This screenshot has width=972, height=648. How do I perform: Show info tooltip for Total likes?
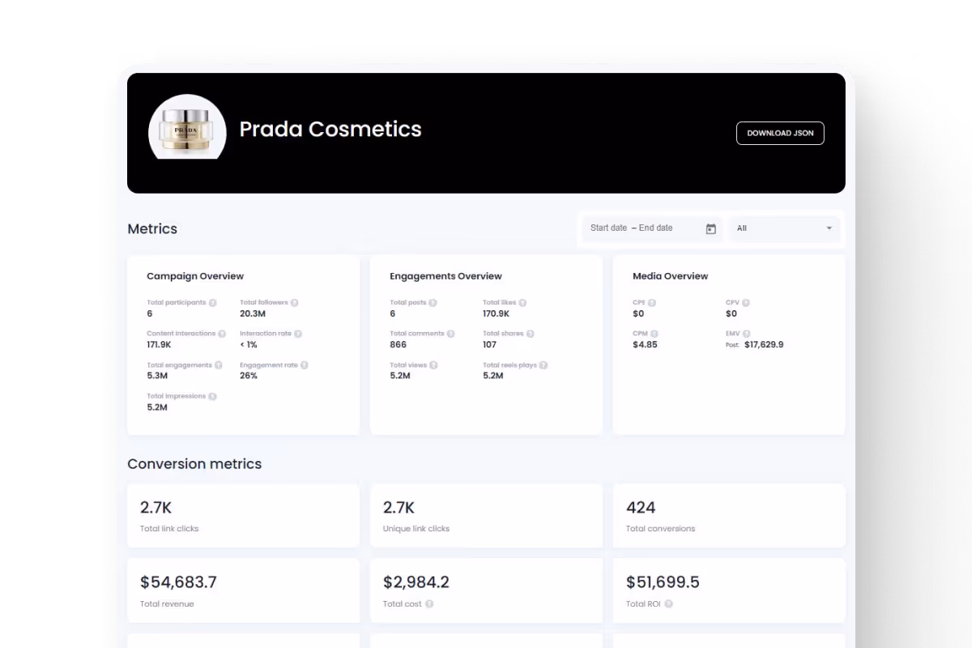[x=522, y=303]
